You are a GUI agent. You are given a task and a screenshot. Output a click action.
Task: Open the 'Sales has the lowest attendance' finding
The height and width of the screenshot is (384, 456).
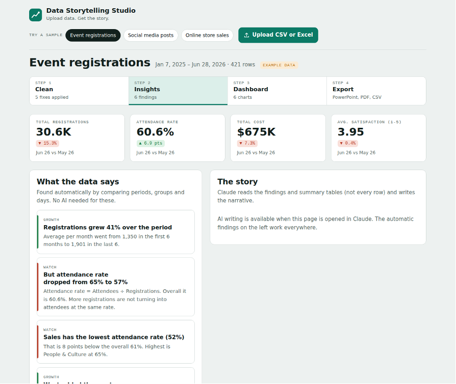coord(116,342)
